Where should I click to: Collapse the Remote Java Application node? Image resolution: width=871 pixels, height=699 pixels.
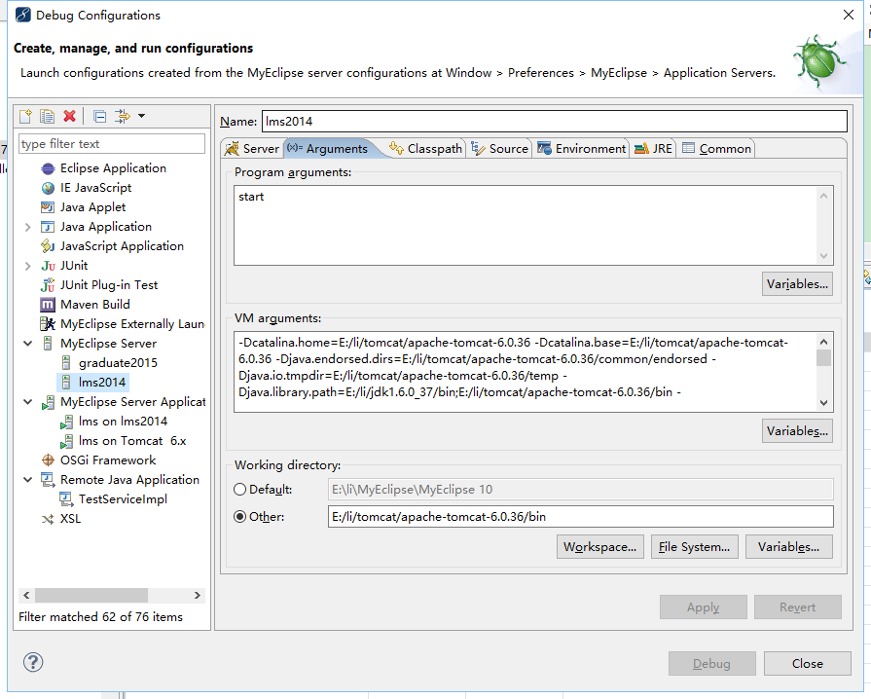coord(28,480)
